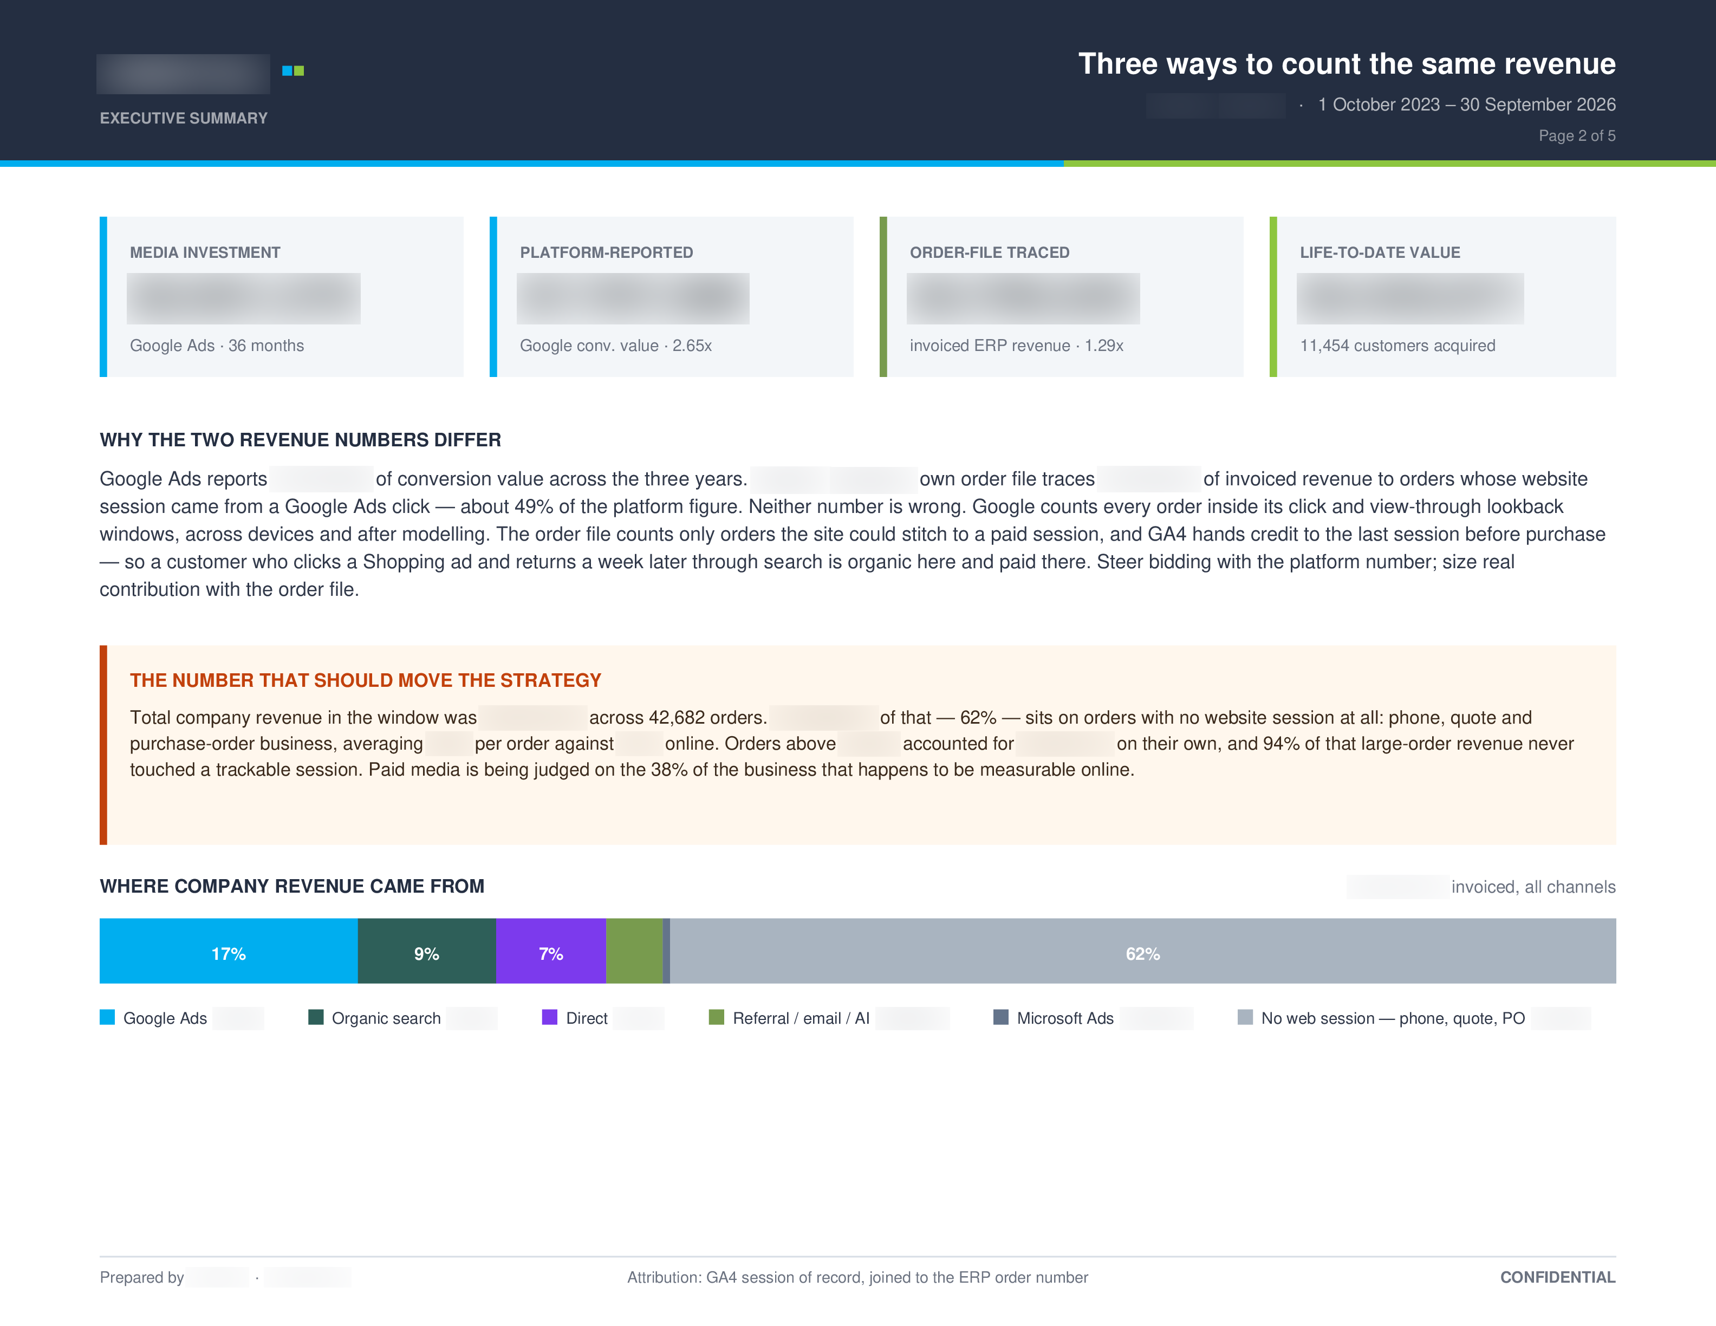Click the Direct purple legend swatch
The image size is (1716, 1326).
point(550,1017)
